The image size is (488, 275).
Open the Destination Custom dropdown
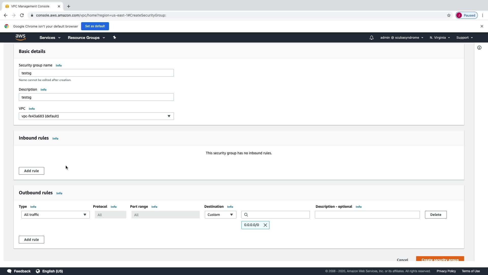tap(220, 215)
